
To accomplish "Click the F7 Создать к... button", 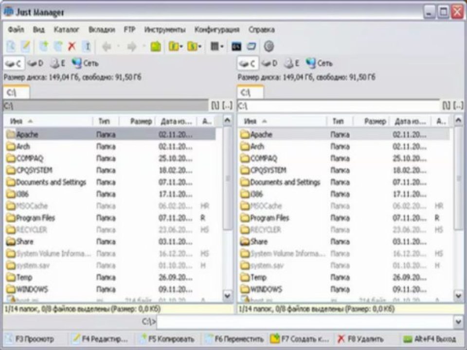I will 300,339.
